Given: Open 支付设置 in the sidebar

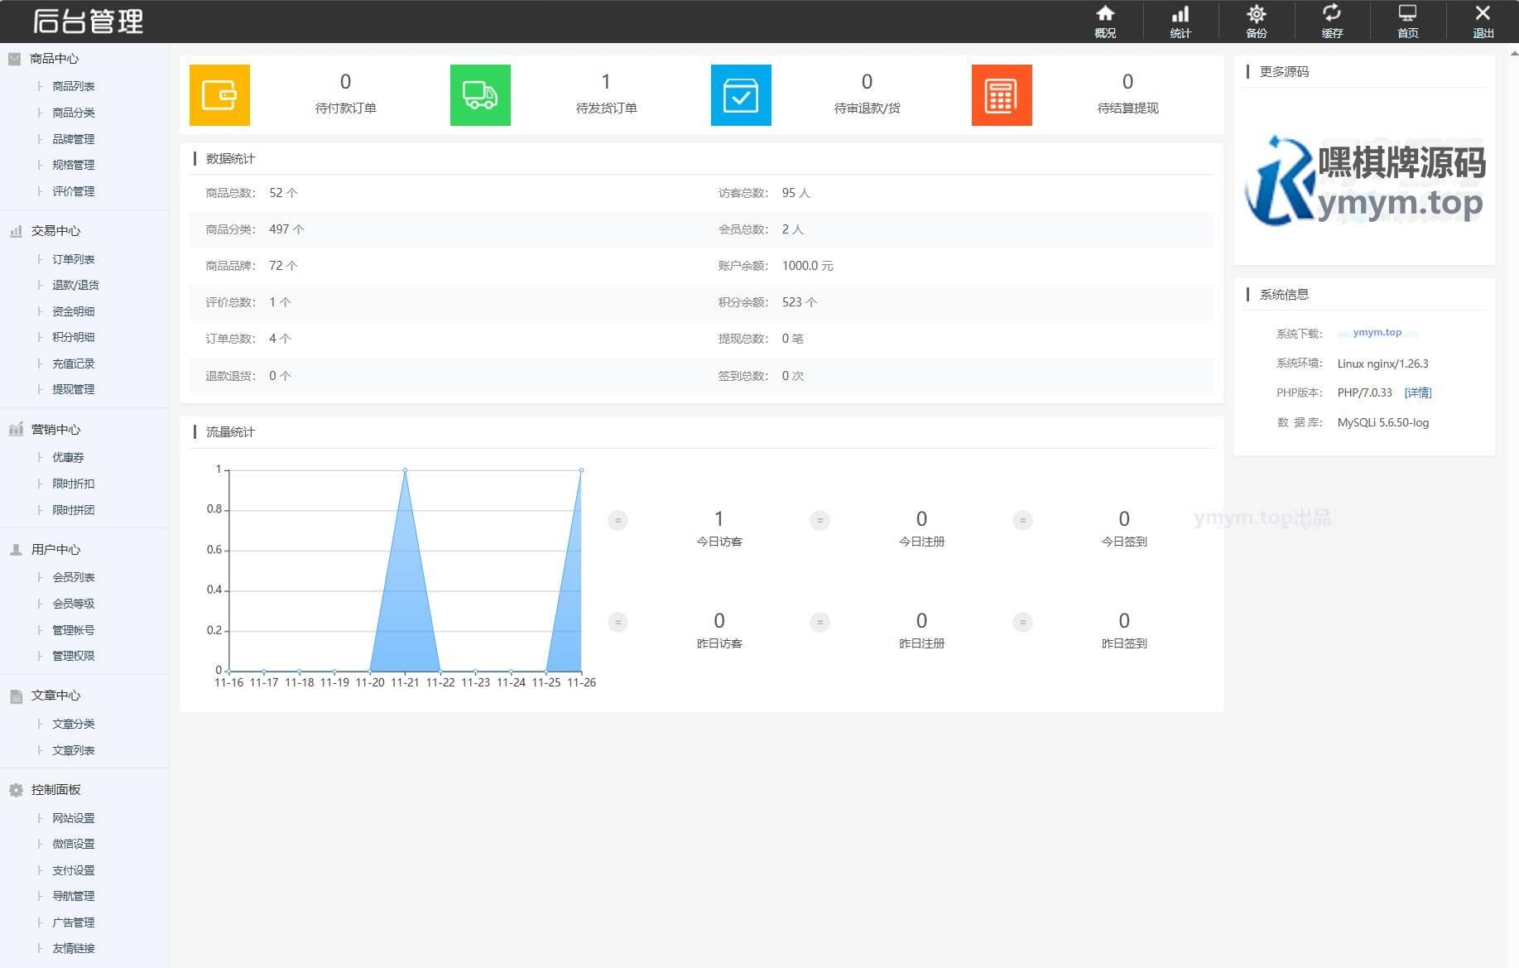Looking at the screenshot, I should click(x=74, y=870).
